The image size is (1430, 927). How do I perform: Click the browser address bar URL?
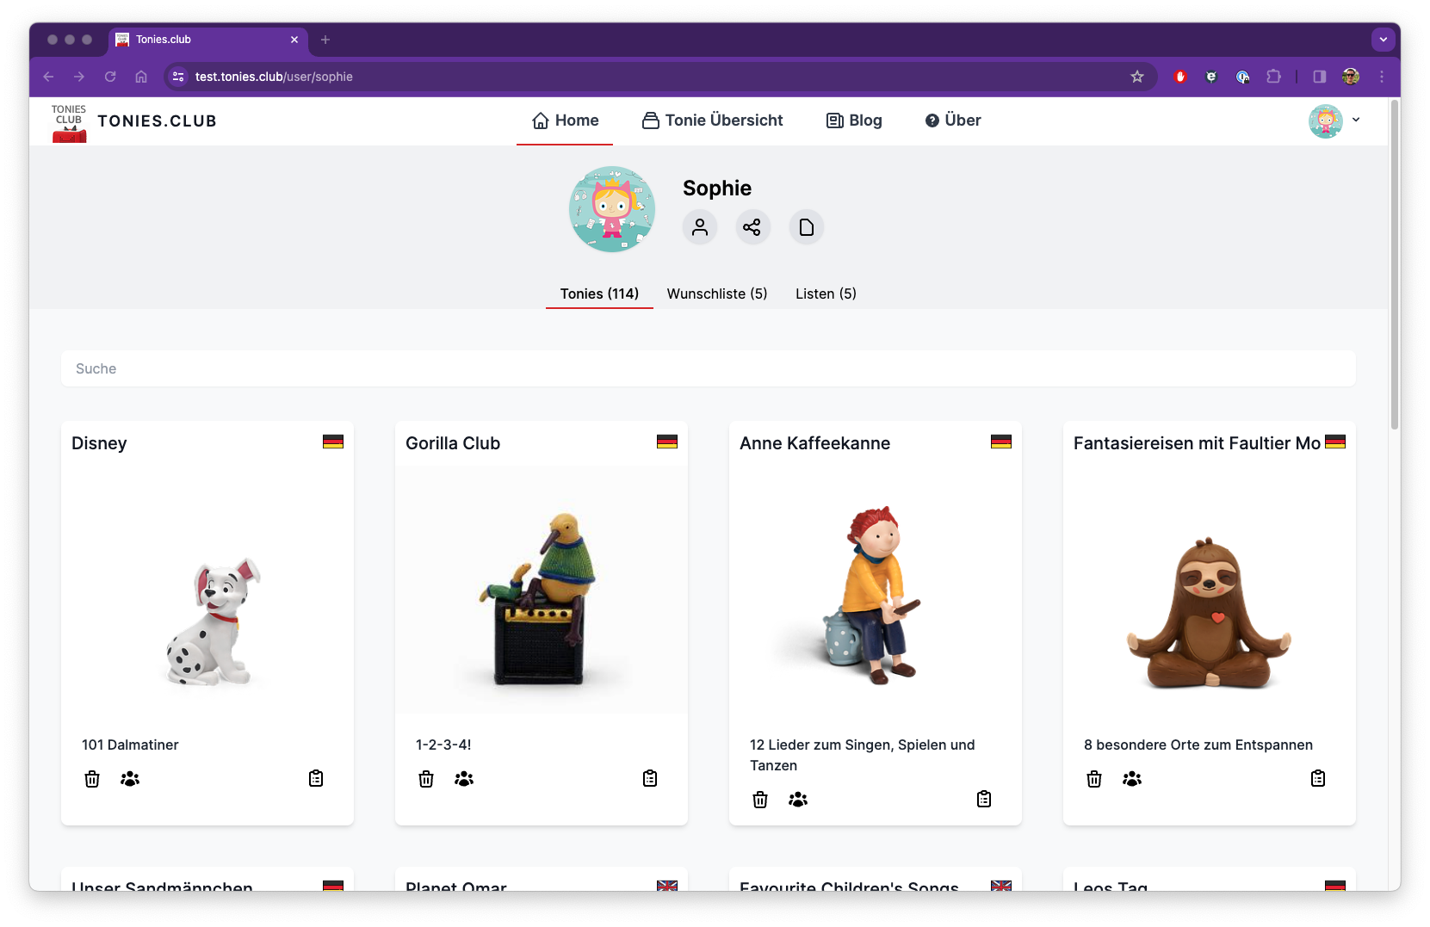pyautogui.click(x=274, y=77)
